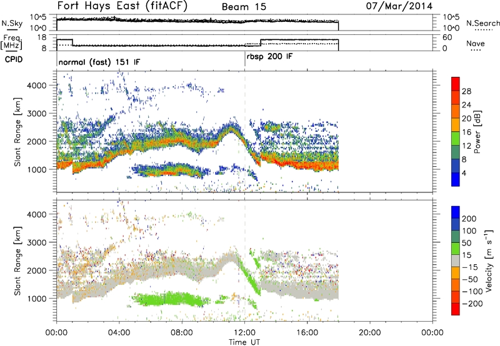Click the 'rbsp 200 IF' text

(x=269, y=56)
